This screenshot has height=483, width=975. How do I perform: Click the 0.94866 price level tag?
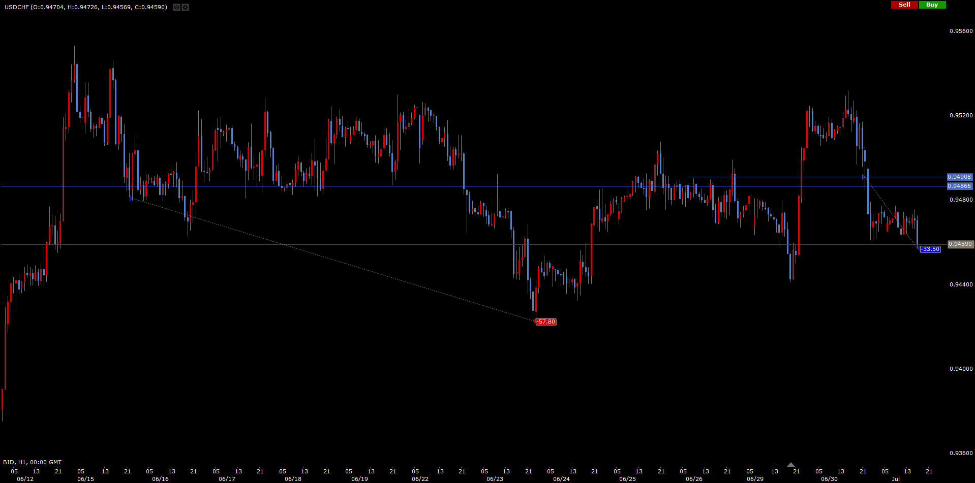[x=959, y=186]
